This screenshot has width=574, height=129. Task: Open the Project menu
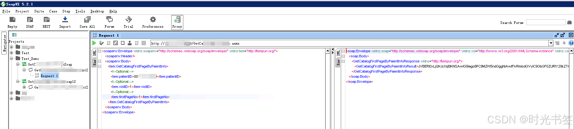(22, 11)
